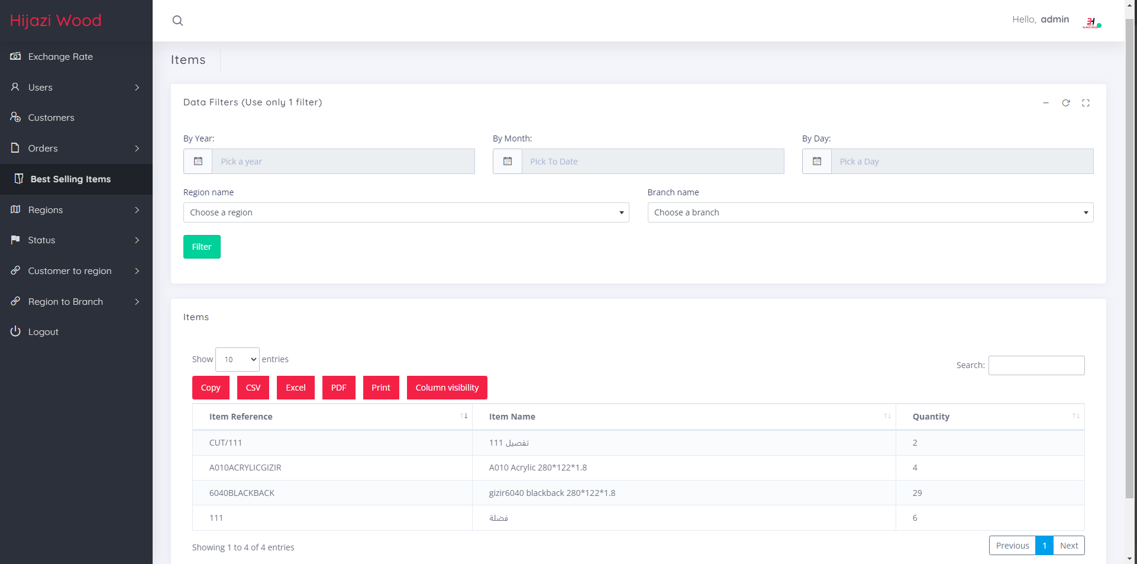The width and height of the screenshot is (1137, 564).
Task: Open the Choose a region dropdown
Action: click(x=406, y=212)
